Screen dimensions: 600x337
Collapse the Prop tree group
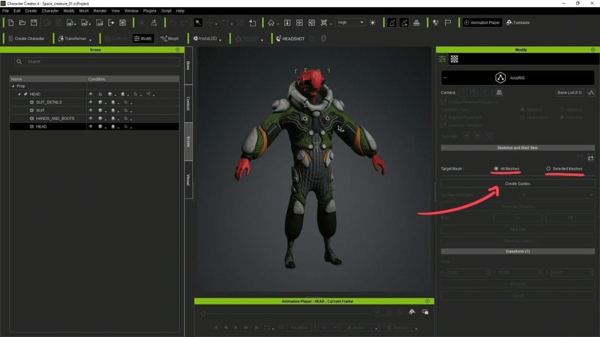13,86
